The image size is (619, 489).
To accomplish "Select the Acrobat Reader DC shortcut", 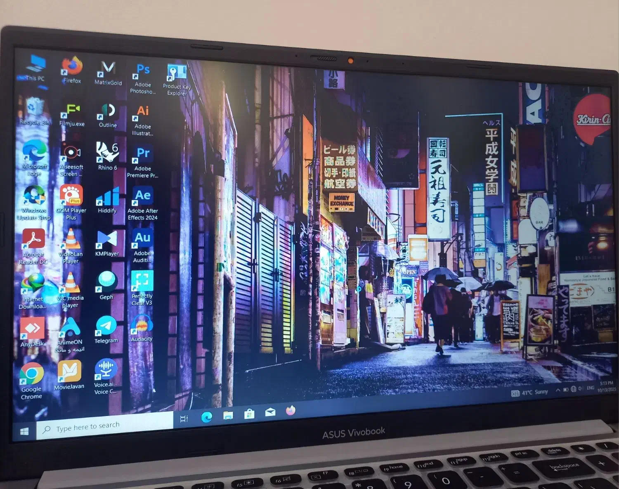I will point(33,247).
